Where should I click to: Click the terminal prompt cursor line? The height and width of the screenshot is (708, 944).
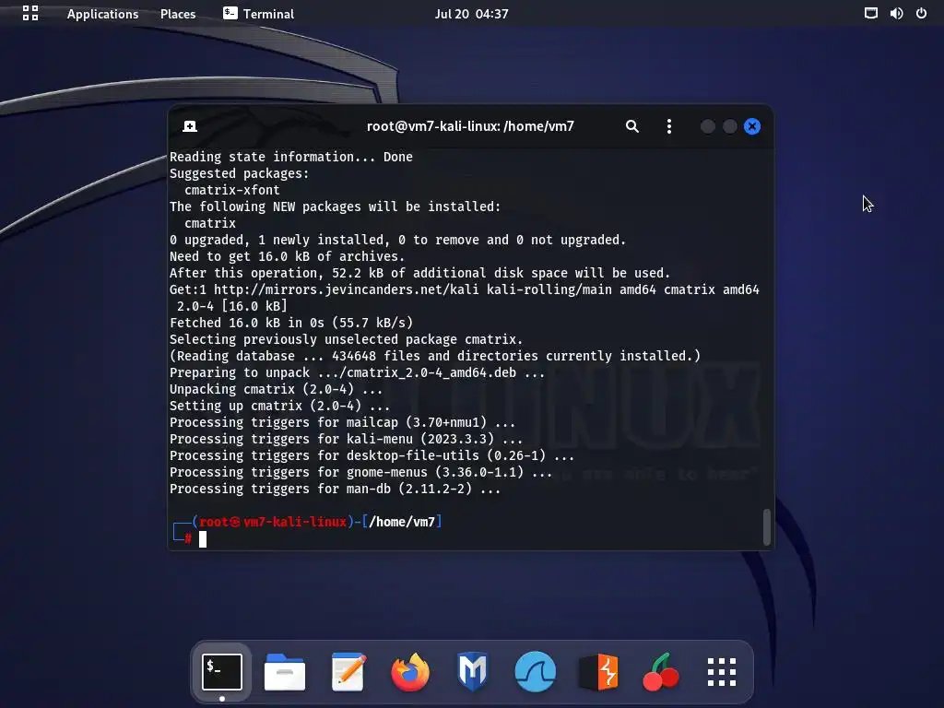pos(203,538)
